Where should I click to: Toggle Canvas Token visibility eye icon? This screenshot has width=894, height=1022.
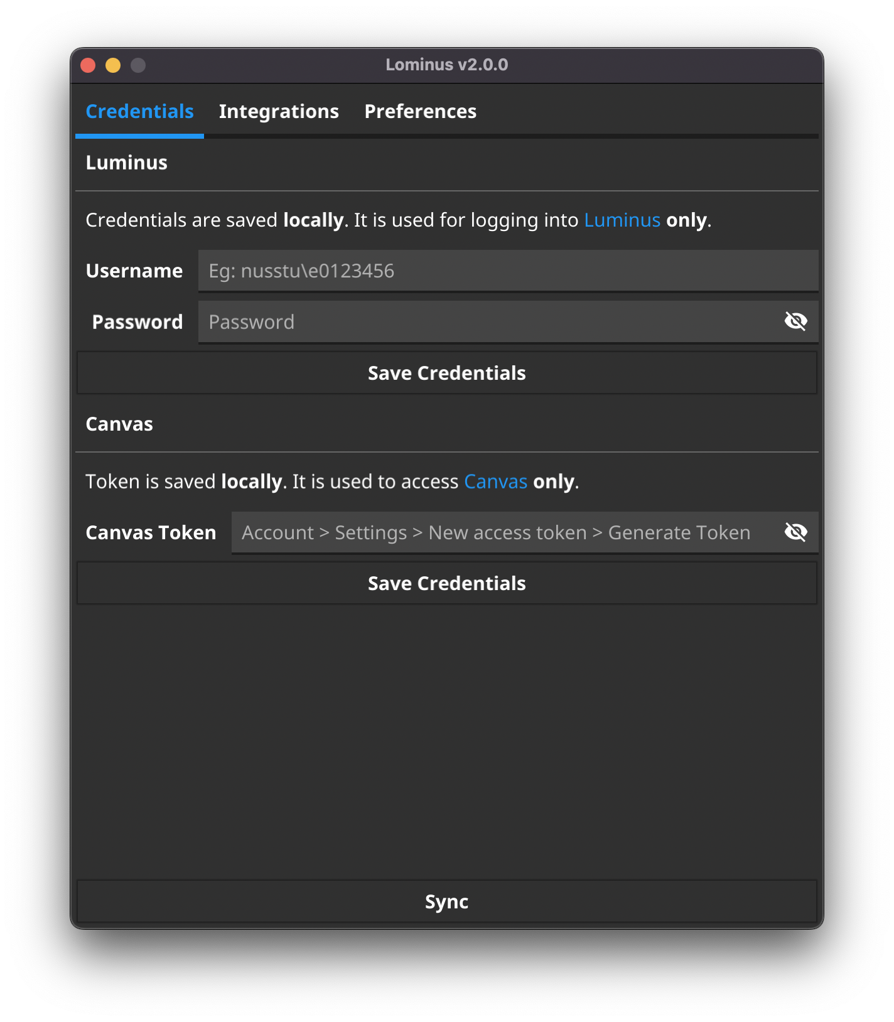(x=795, y=532)
